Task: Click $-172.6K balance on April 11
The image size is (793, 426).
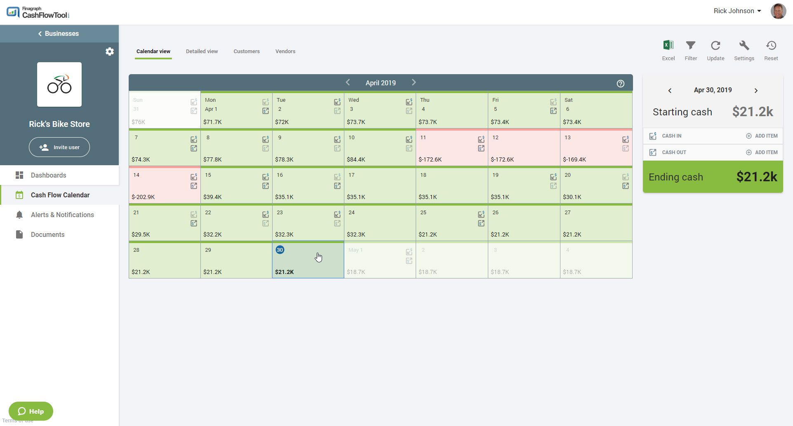Action: pos(430,159)
